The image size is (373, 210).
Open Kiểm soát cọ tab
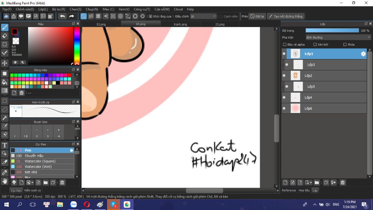32,190
